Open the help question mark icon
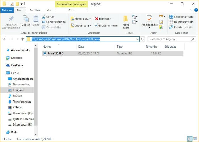Viewport: 199px width, 142px height. (196, 10)
